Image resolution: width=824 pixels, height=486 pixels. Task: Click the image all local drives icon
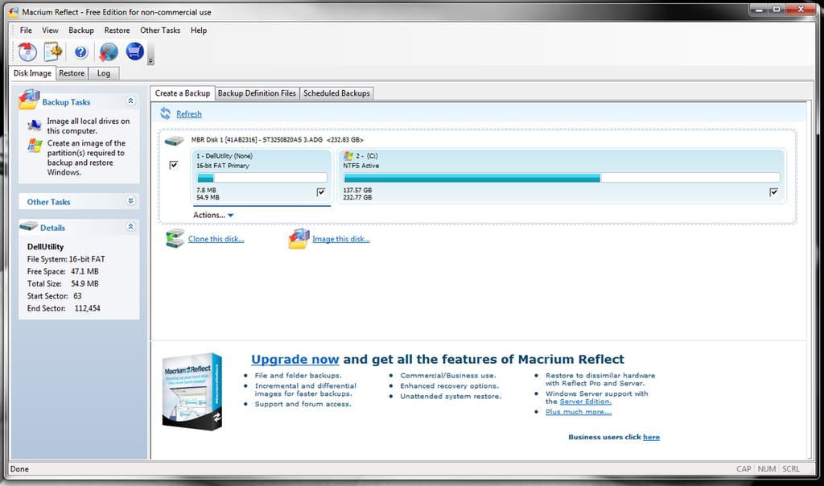[35, 125]
